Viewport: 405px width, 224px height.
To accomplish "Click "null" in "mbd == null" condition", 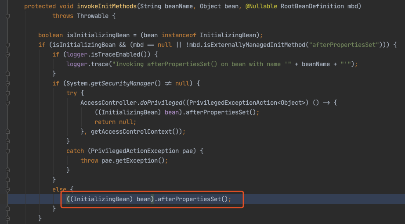I will (165, 45).
